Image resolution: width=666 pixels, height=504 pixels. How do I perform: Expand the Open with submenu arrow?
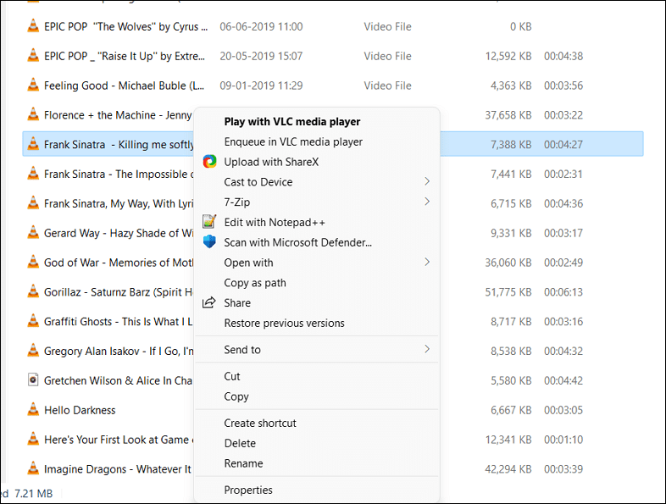[x=427, y=262]
